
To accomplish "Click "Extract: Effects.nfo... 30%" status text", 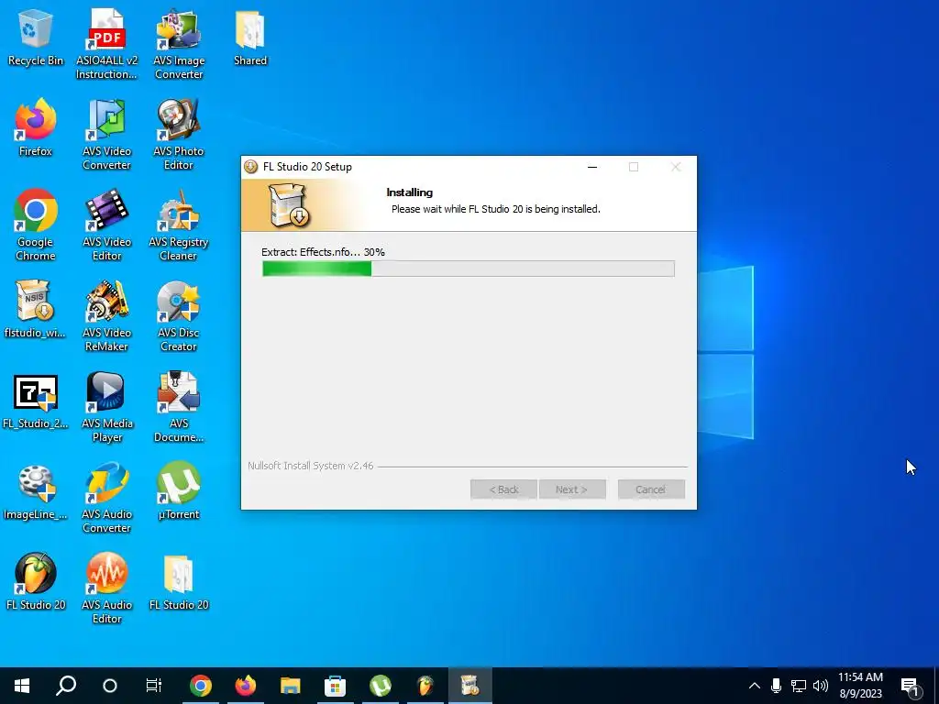I will (x=323, y=252).
